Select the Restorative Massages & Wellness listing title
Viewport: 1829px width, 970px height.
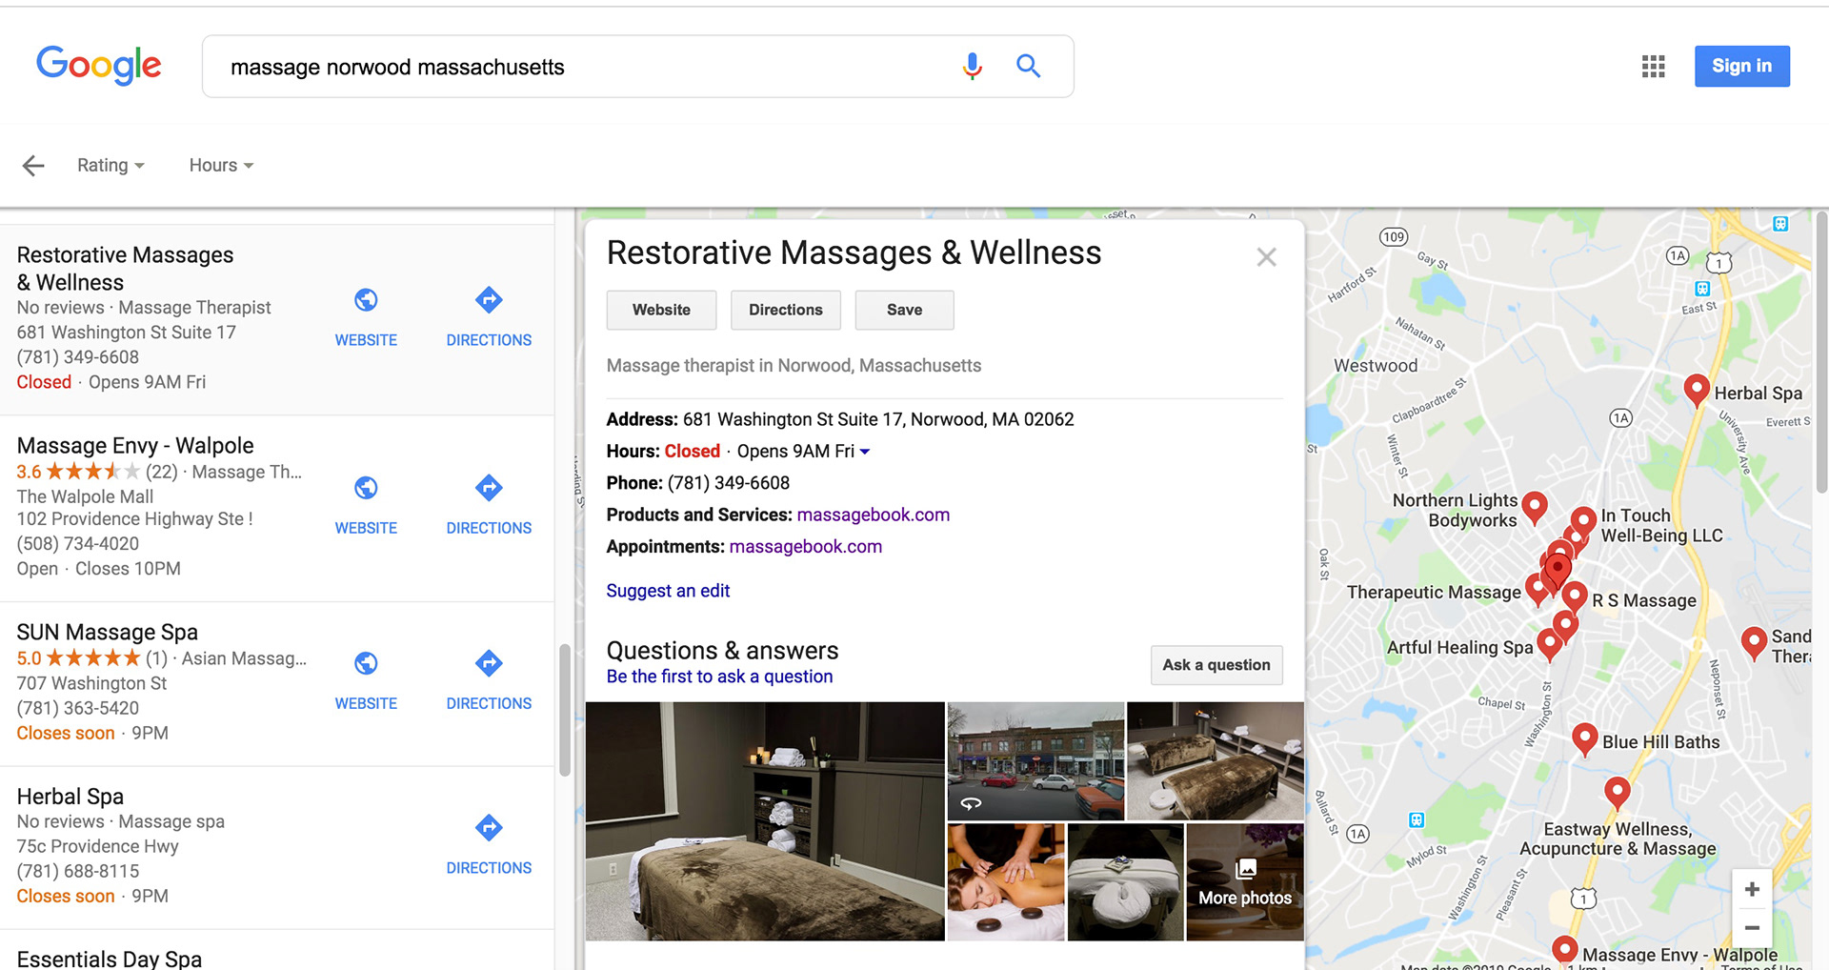tap(125, 269)
